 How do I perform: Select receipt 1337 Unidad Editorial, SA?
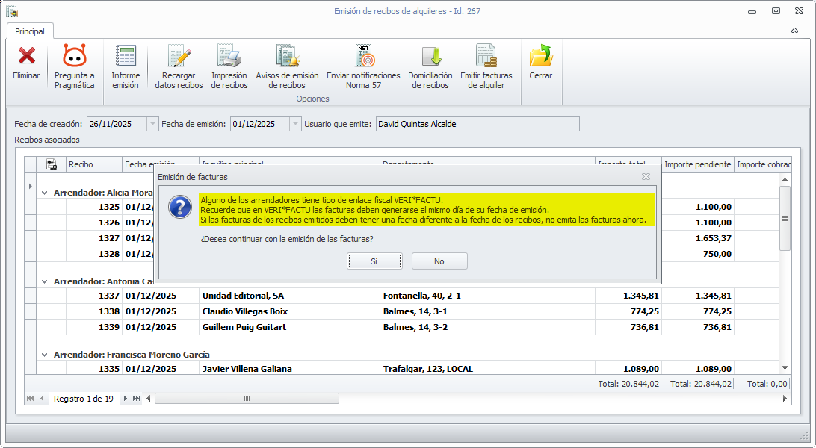(x=407, y=296)
